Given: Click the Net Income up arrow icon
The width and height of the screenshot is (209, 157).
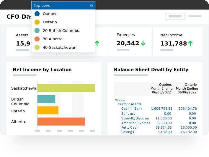Looking at the screenshot, I should pyautogui.click(x=190, y=43).
